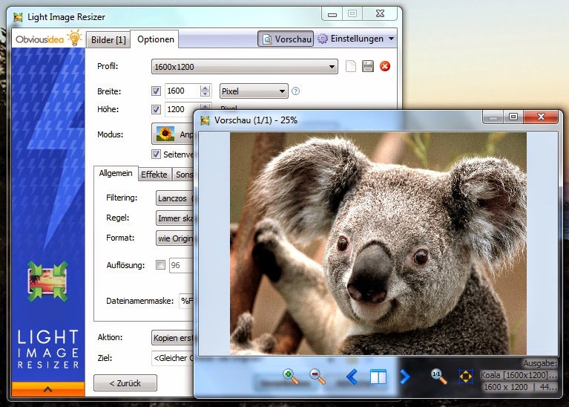This screenshot has height=407, width=569.
Task: Go to next image with right arrow
Action: tap(404, 377)
